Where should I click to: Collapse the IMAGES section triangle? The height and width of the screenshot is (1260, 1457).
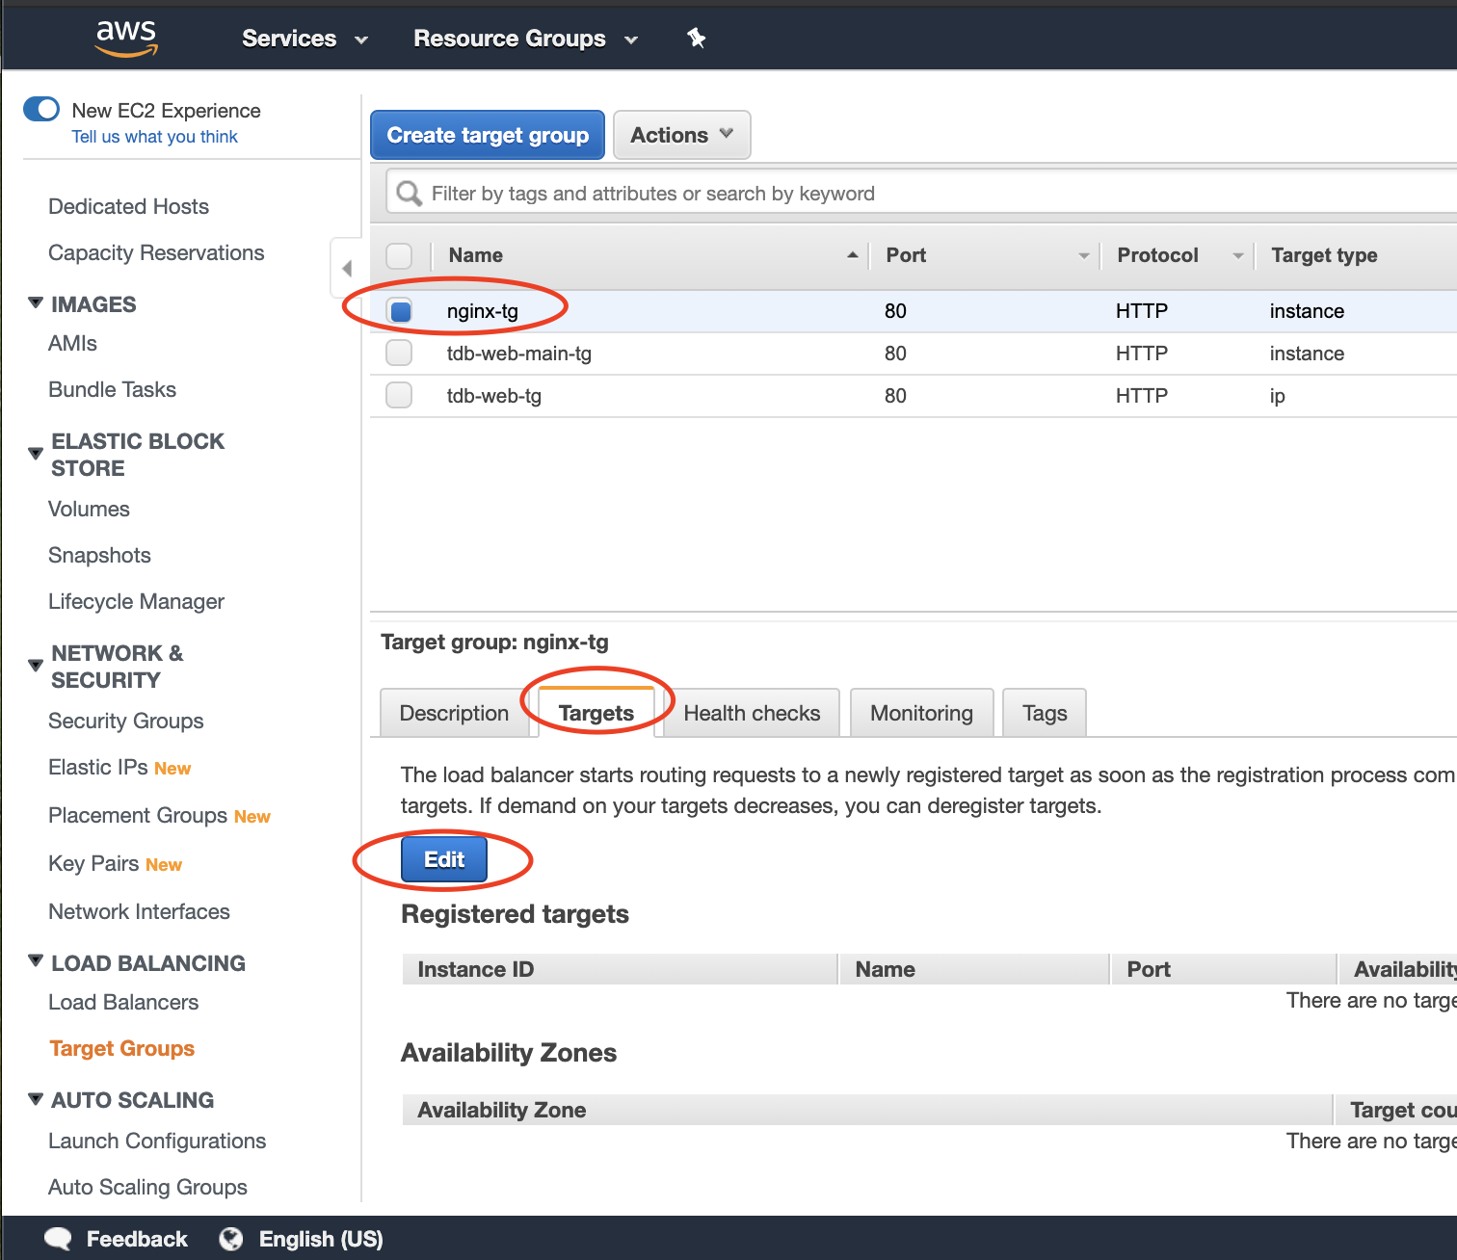pos(36,303)
